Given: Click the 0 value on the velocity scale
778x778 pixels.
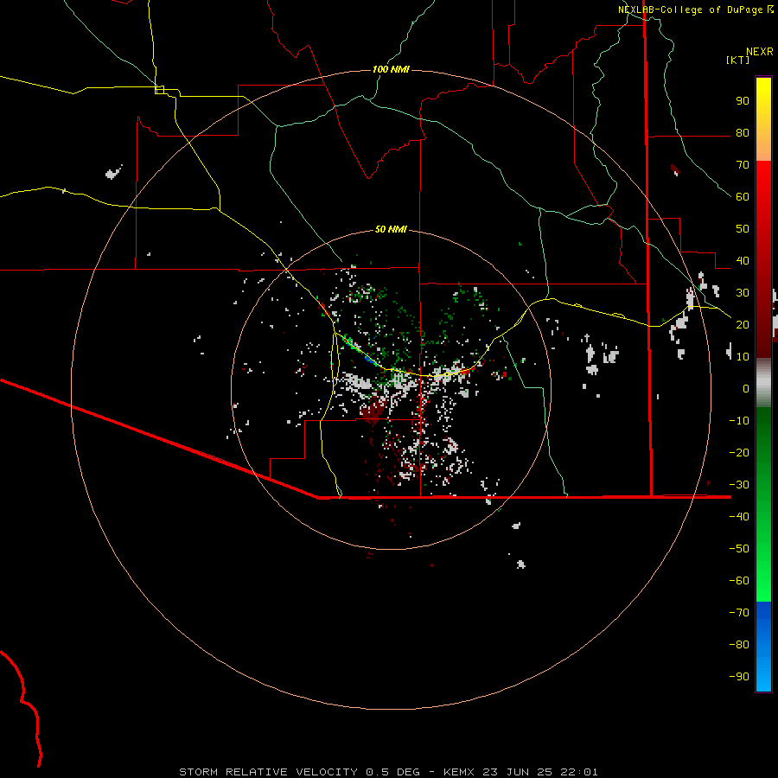Looking at the screenshot, I should [x=746, y=388].
